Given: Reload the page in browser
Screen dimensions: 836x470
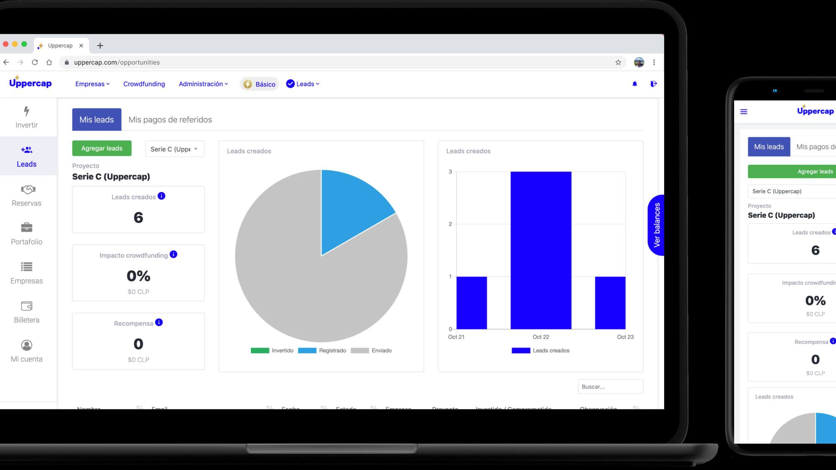Looking at the screenshot, I should [x=35, y=62].
